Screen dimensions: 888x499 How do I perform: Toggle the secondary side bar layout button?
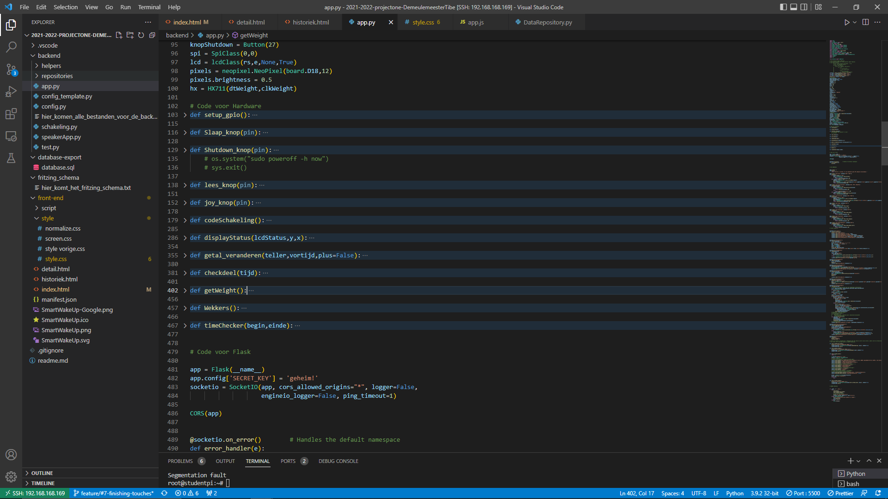[804, 7]
